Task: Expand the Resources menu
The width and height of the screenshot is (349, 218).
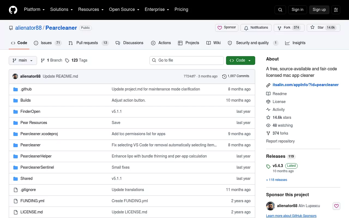Action: pos(91,10)
